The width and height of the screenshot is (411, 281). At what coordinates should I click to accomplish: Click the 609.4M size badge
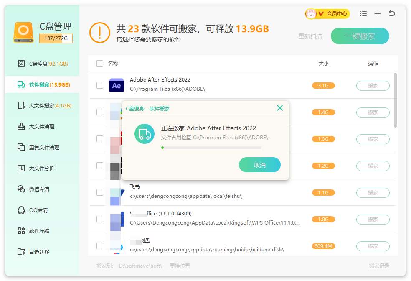point(323,246)
